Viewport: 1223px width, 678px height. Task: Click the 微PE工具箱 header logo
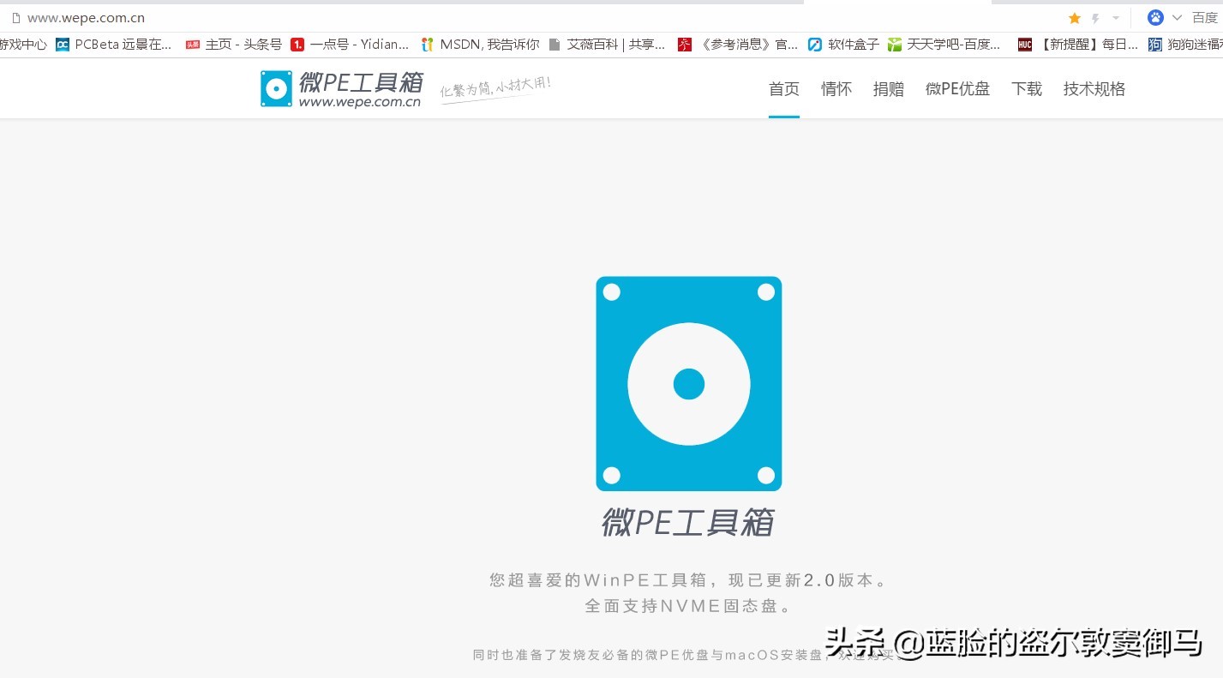[342, 89]
